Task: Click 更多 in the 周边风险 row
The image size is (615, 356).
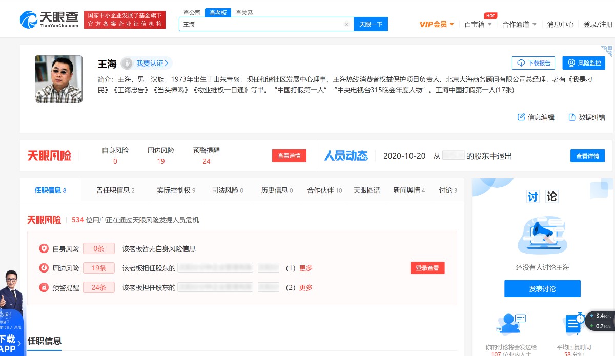Action: click(306, 268)
